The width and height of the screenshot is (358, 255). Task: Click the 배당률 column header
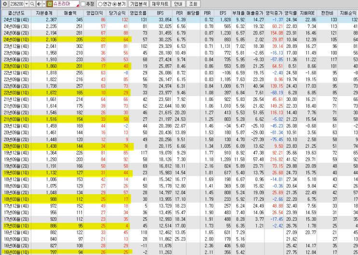click(193, 13)
